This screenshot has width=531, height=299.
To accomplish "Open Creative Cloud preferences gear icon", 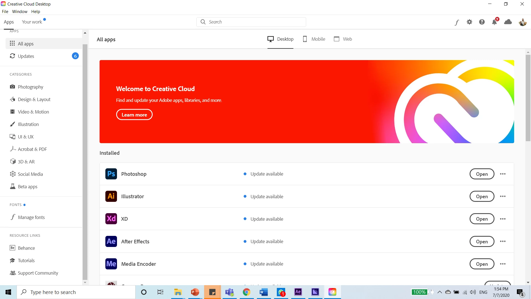I will tap(469, 22).
